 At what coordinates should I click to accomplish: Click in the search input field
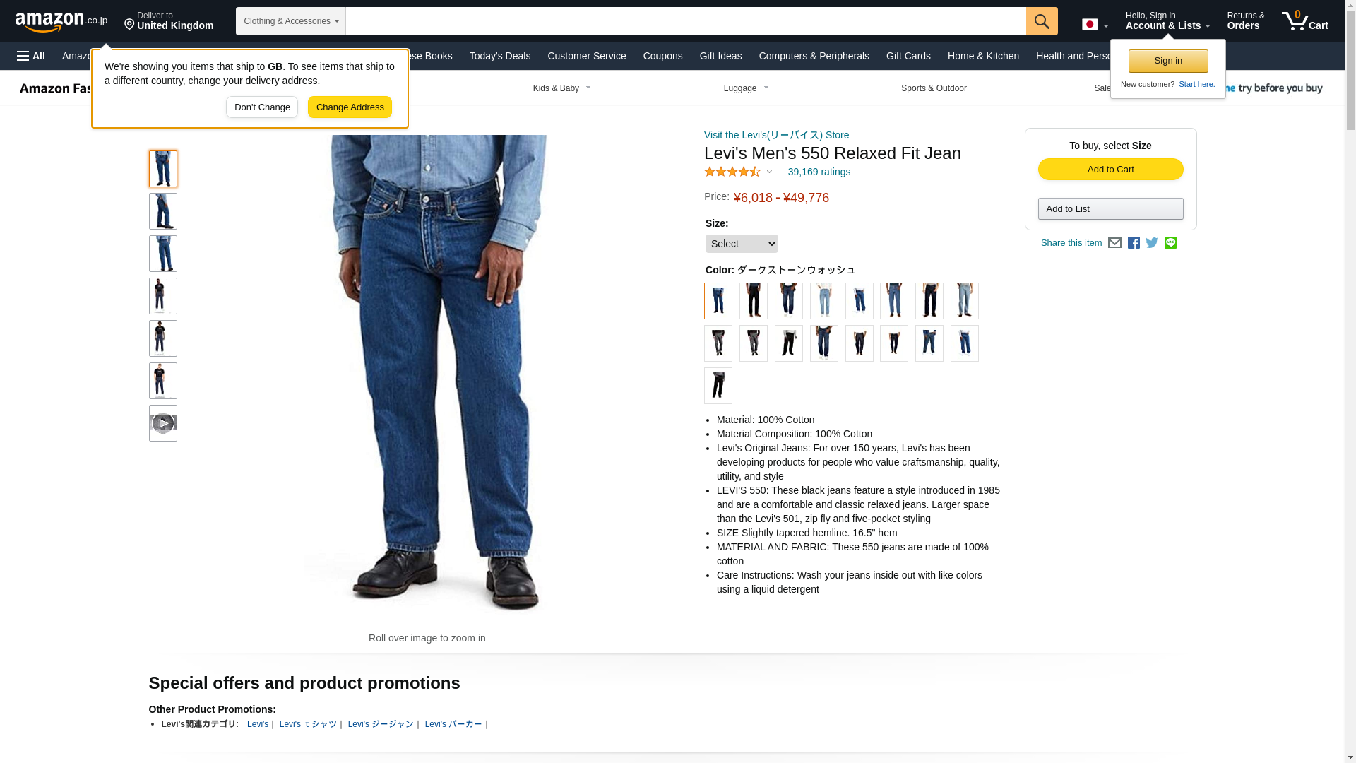click(686, 21)
